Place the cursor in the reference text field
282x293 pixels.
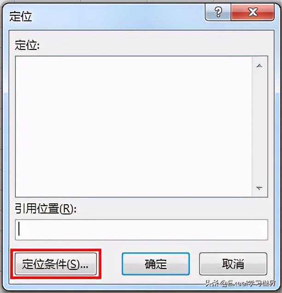pyautogui.click(x=141, y=230)
